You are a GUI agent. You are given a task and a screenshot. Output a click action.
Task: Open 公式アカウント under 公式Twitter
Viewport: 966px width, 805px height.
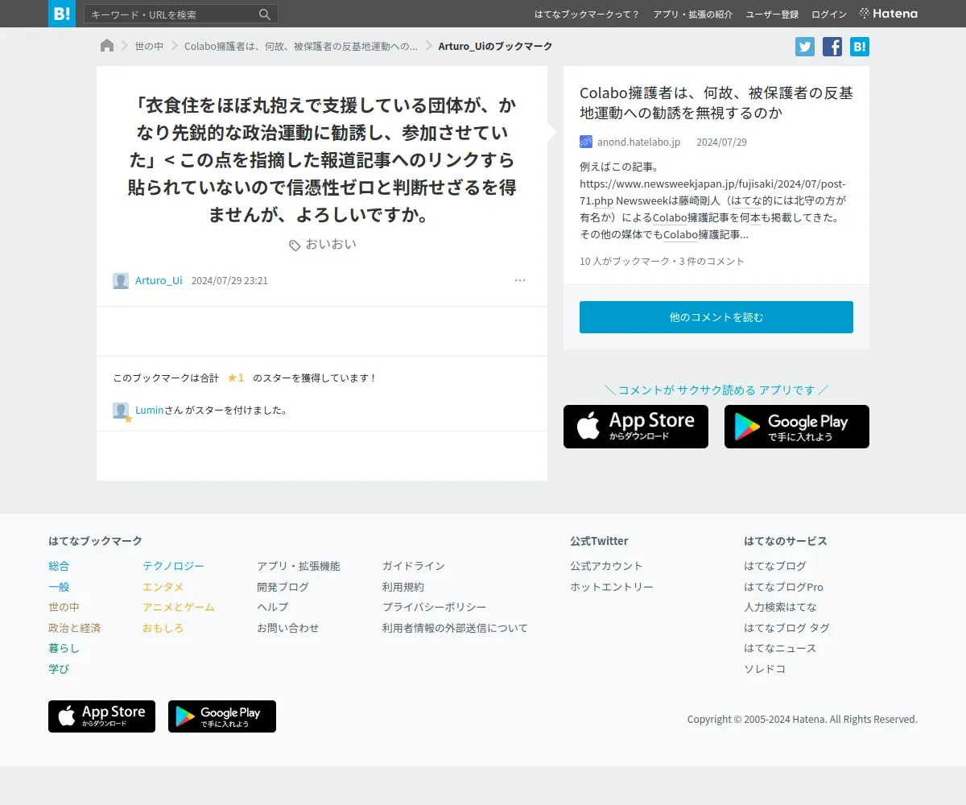606,566
